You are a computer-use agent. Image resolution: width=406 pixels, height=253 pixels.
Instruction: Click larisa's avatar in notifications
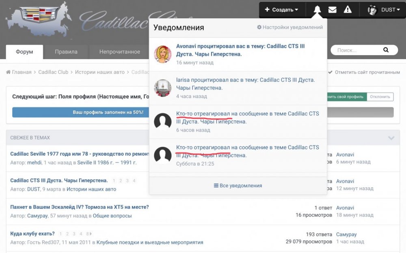pos(162,88)
